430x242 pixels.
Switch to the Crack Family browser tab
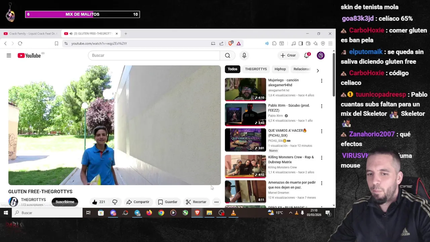point(30,34)
